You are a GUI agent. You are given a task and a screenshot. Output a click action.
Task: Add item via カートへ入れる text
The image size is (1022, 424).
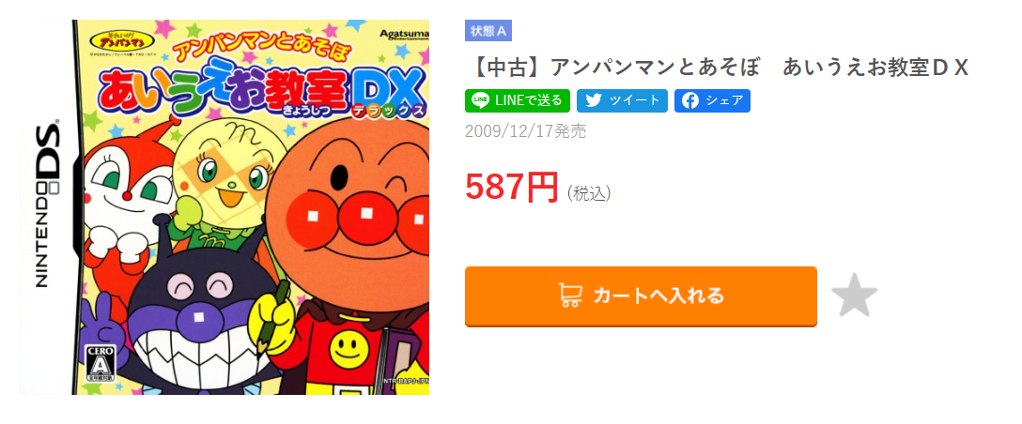658,295
